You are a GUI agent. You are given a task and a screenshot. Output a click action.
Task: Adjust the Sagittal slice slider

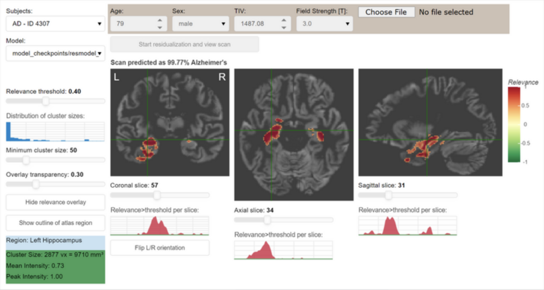(388, 195)
